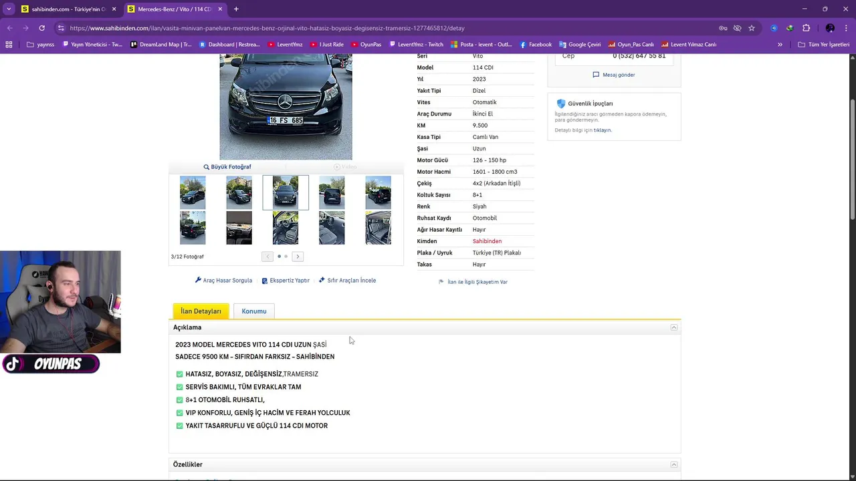
Task: Go to previous photo page arrow
Action: [267, 257]
